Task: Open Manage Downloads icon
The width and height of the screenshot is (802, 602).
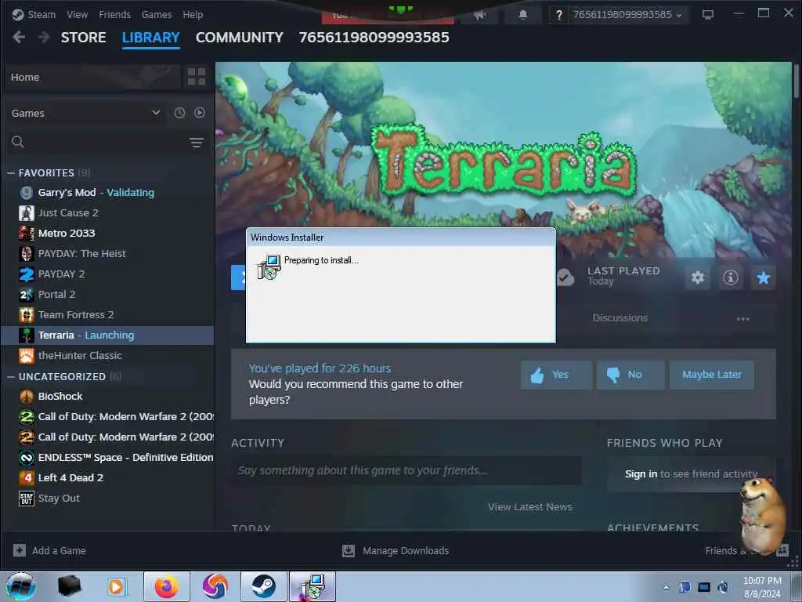Action: pyautogui.click(x=349, y=551)
